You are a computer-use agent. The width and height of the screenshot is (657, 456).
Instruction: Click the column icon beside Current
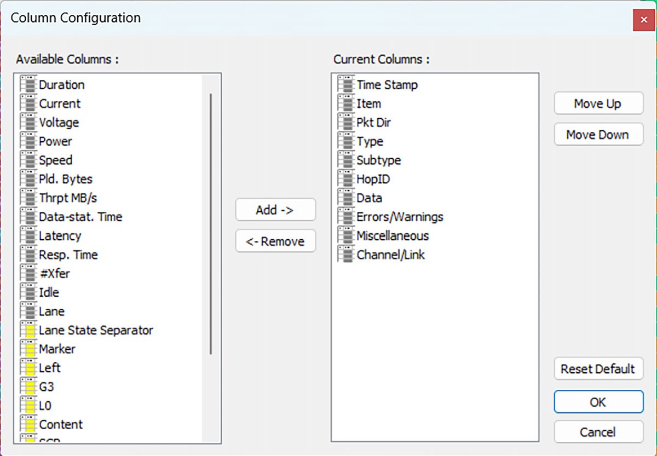tap(28, 103)
